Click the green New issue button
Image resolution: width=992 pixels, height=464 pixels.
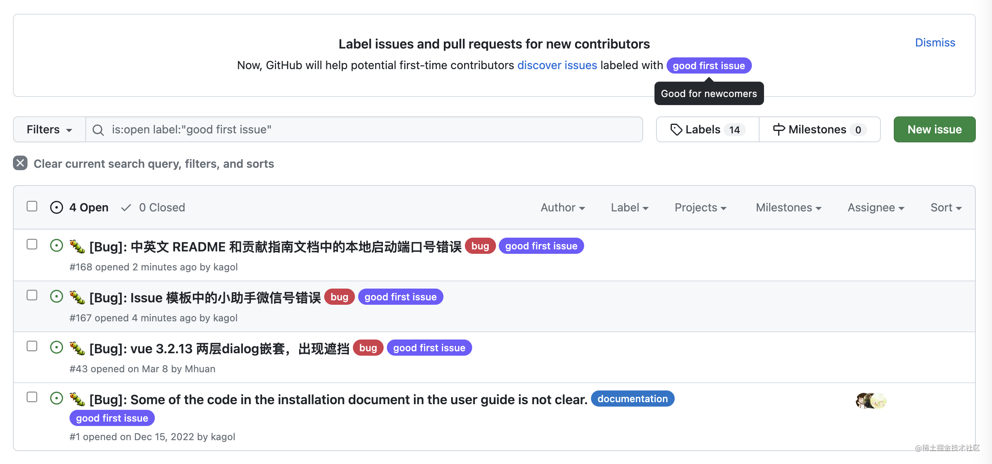pyautogui.click(x=934, y=130)
